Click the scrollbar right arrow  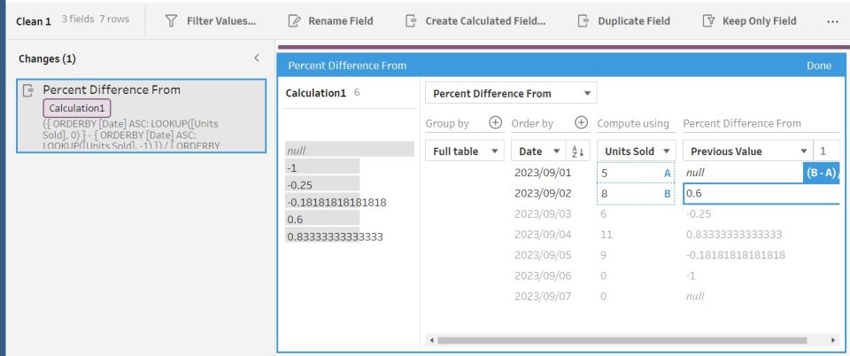(833, 340)
